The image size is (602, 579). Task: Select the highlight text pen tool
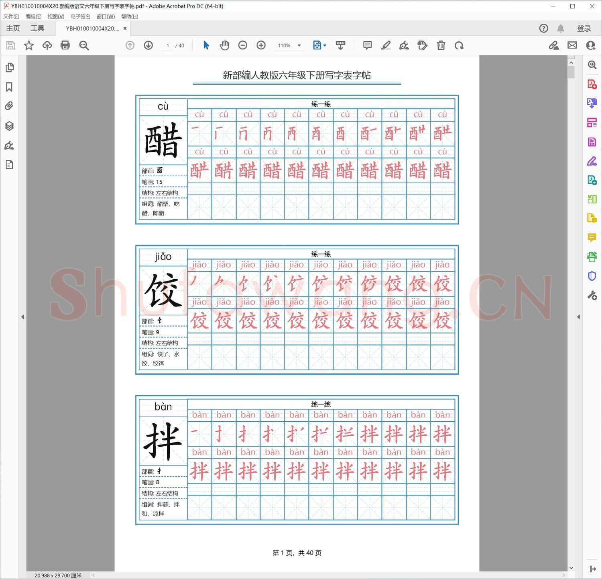(x=386, y=45)
